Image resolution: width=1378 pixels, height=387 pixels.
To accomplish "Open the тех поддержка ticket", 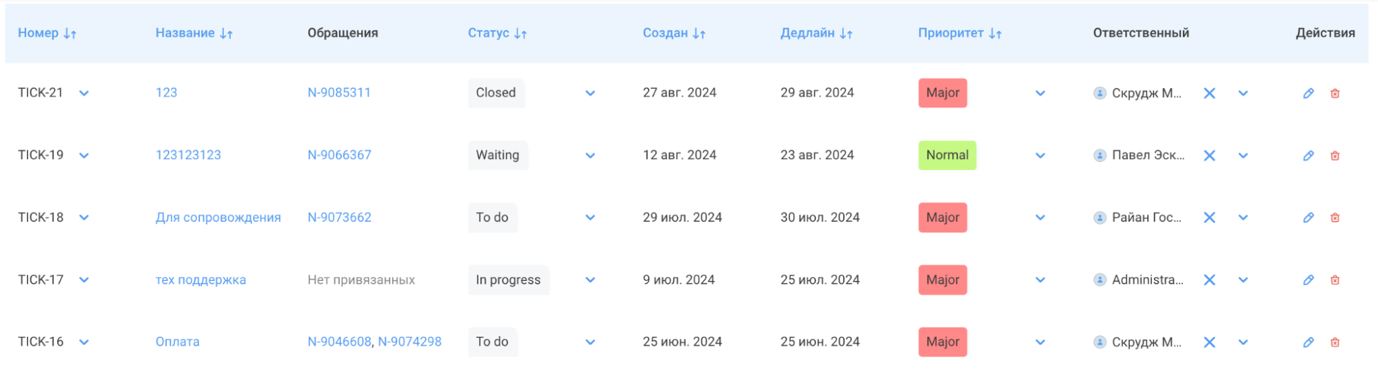I will tap(201, 280).
